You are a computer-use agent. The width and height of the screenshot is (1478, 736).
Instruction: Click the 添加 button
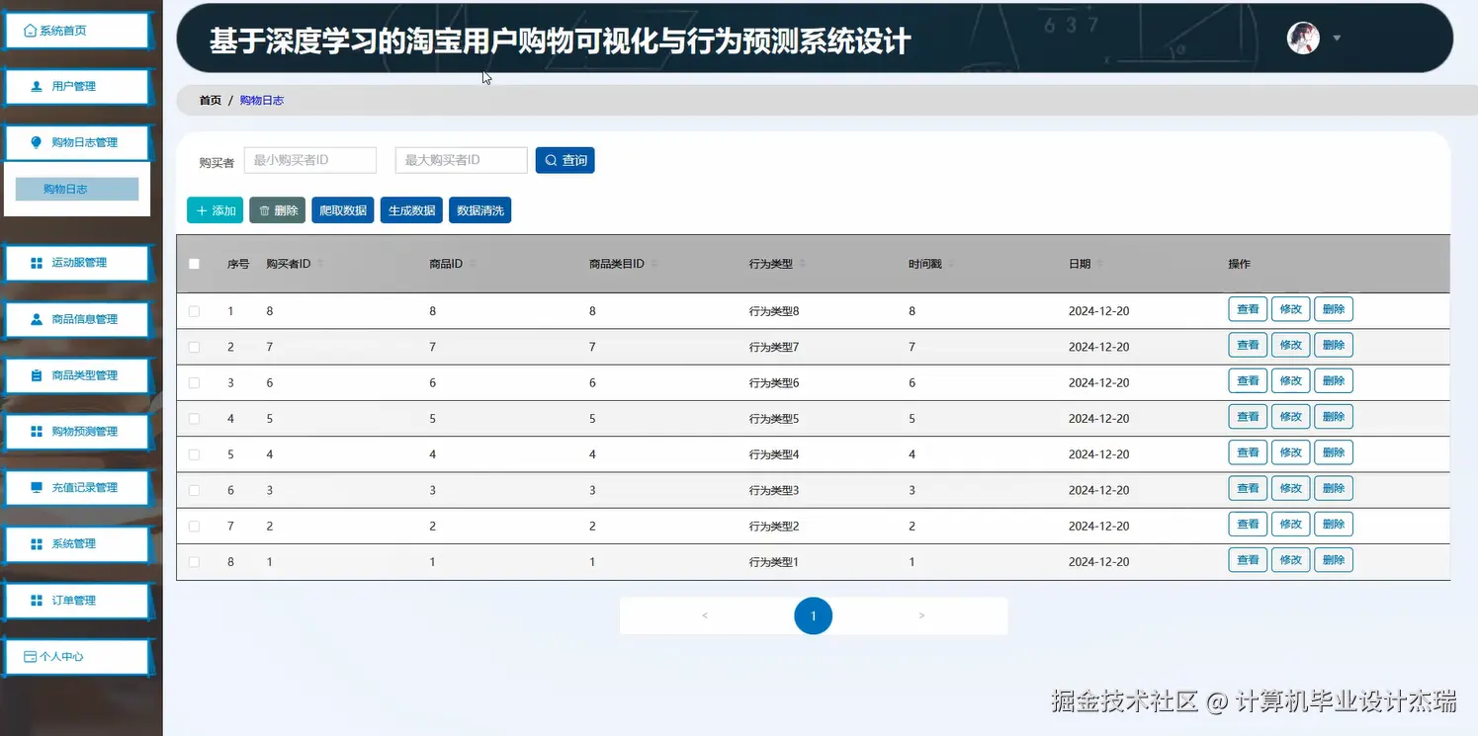click(x=215, y=210)
